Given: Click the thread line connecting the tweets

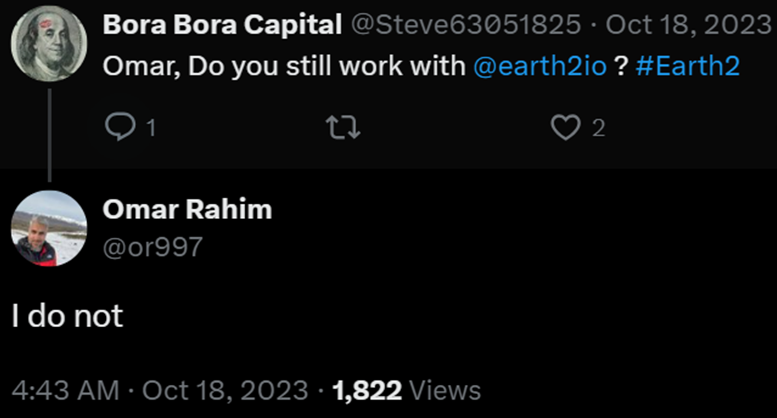Looking at the screenshot, I should (50, 135).
